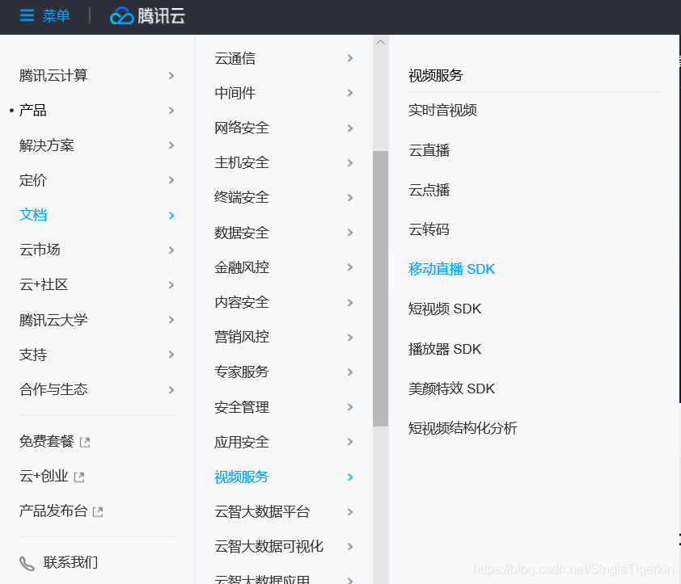681x584 pixels.
Task: Click 联系我们 contact link
Action: pyautogui.click(x=70, y=562)
